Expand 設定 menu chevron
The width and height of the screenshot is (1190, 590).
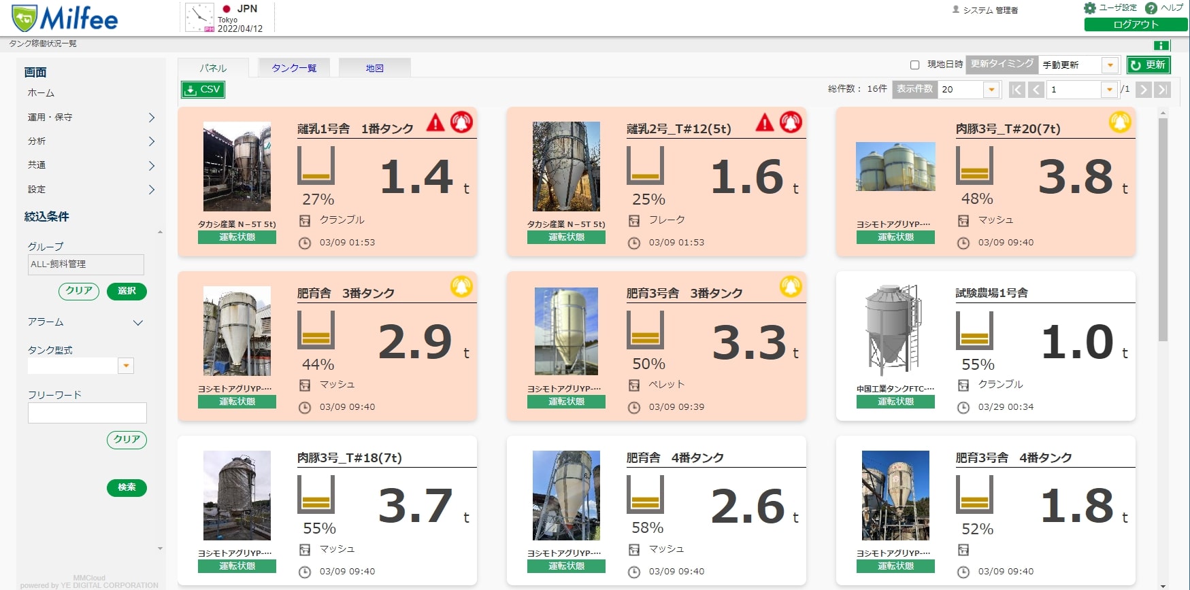click(152, 190)
